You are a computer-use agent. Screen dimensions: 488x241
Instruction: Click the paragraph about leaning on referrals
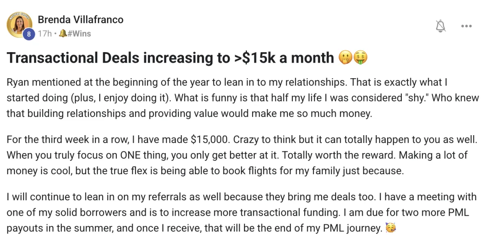pyautogui.click(x=242, y=213)
